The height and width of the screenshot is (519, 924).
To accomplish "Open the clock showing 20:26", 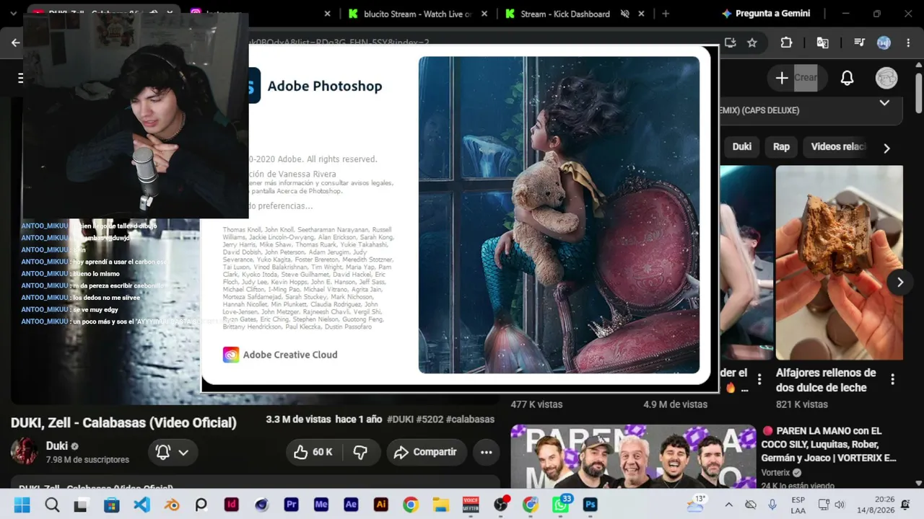I will point(875,505).
